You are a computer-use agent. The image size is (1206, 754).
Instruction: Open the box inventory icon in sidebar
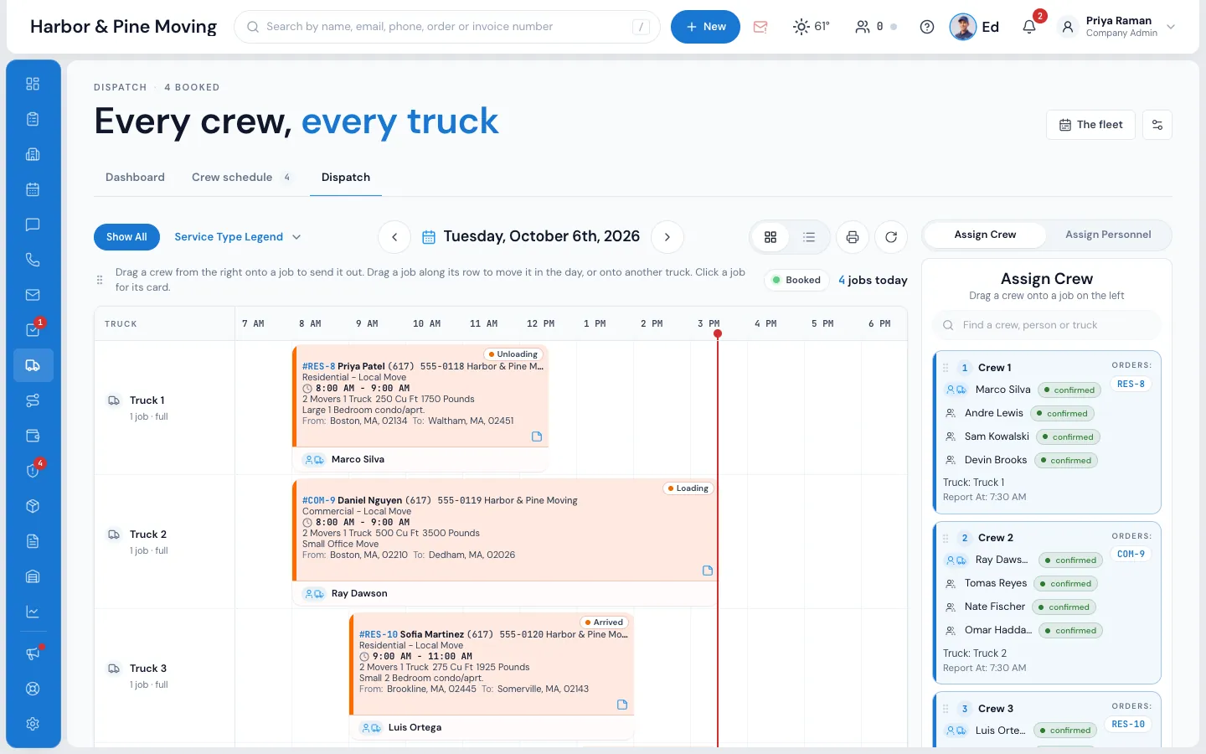pos(33,506)
